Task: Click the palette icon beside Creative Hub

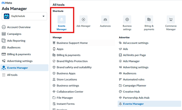Action: [x=120, y=92]
